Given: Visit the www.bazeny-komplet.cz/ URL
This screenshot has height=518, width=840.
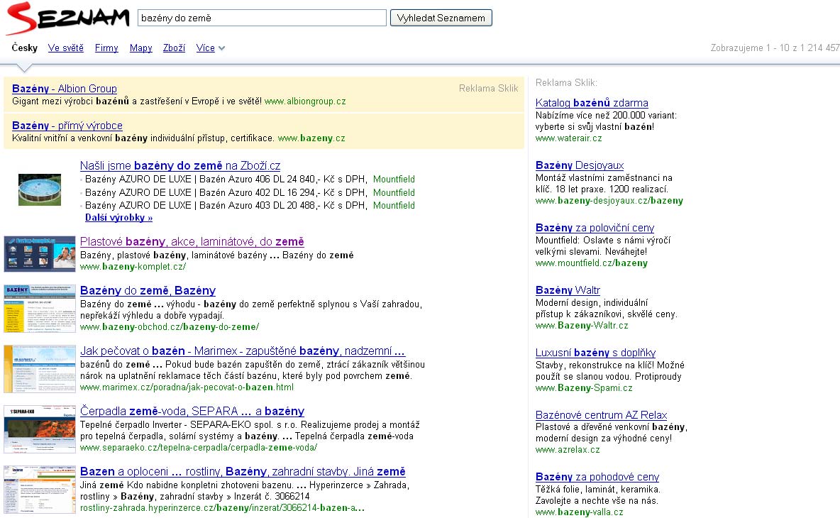Looking at the screenshot, I should click(x=133, y=267).
